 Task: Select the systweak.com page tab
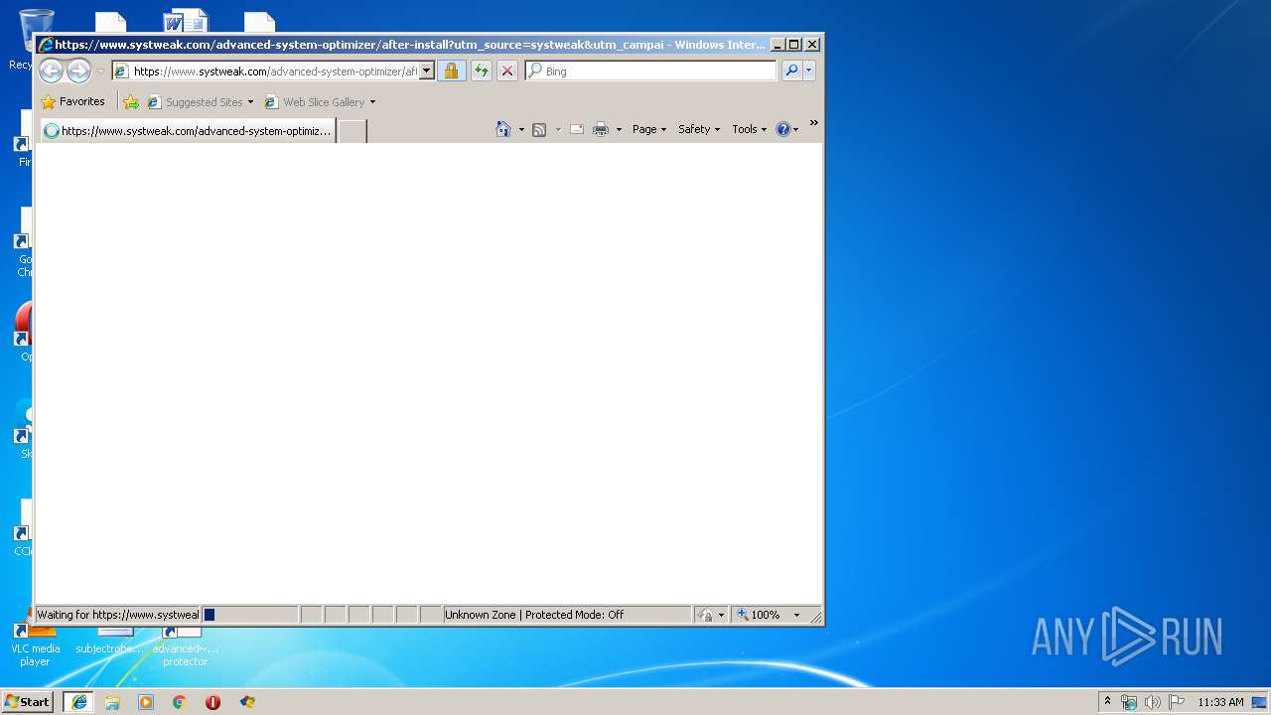tap(188, 131)
